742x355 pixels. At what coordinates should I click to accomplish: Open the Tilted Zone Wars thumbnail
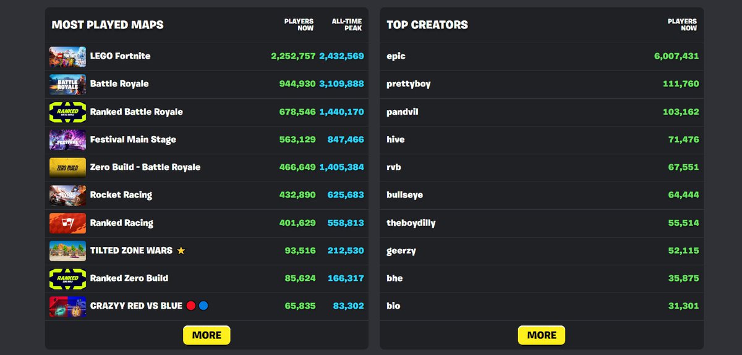pyautogui.click(x=67, y=251)
